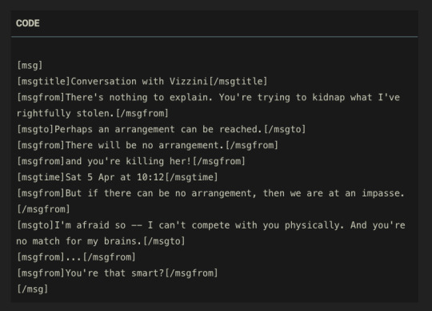Screen dimensions: 432x311
Task: Click the divider line under CODE header
Action: click(x=214, y=36)
